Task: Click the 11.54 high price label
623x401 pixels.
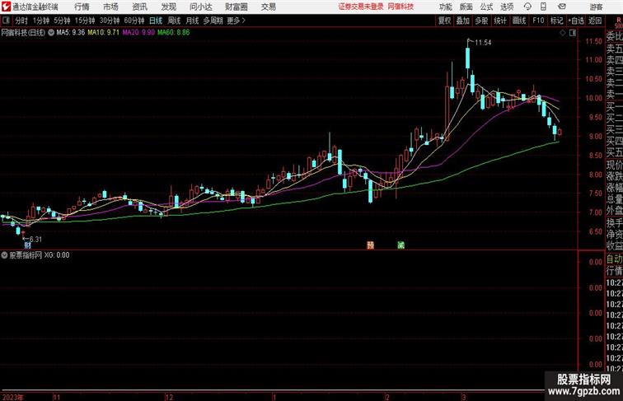Action: 483,43
